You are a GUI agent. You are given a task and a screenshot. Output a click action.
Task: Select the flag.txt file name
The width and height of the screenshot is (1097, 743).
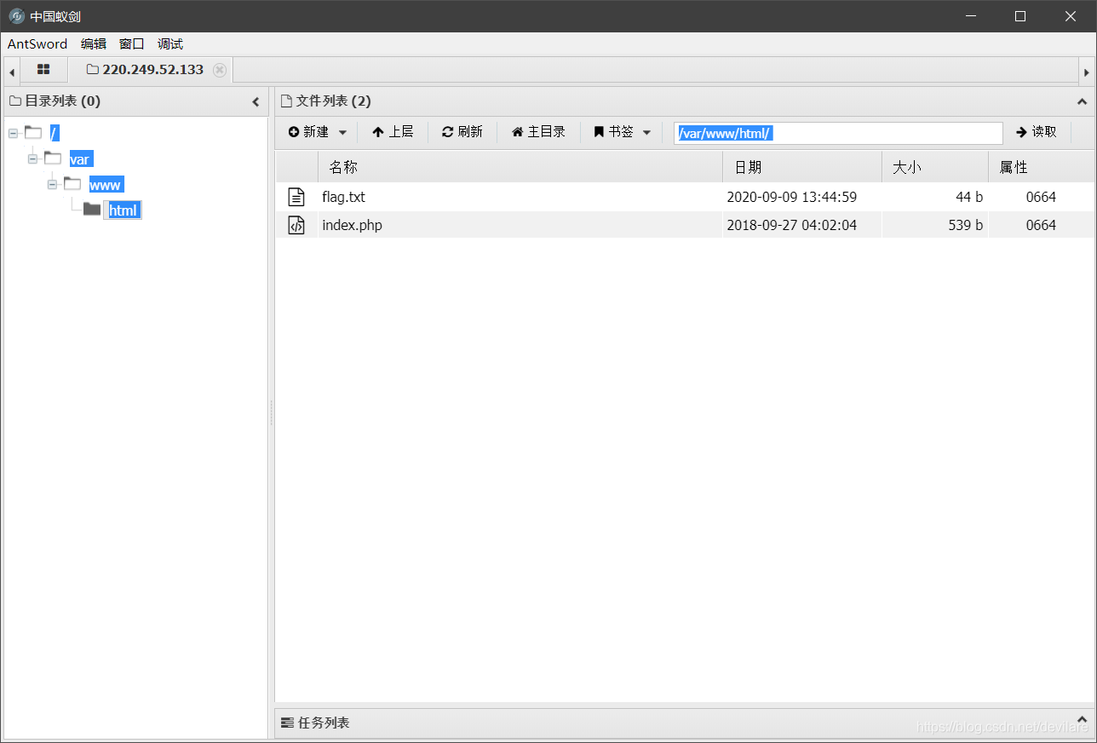point(343,197)
